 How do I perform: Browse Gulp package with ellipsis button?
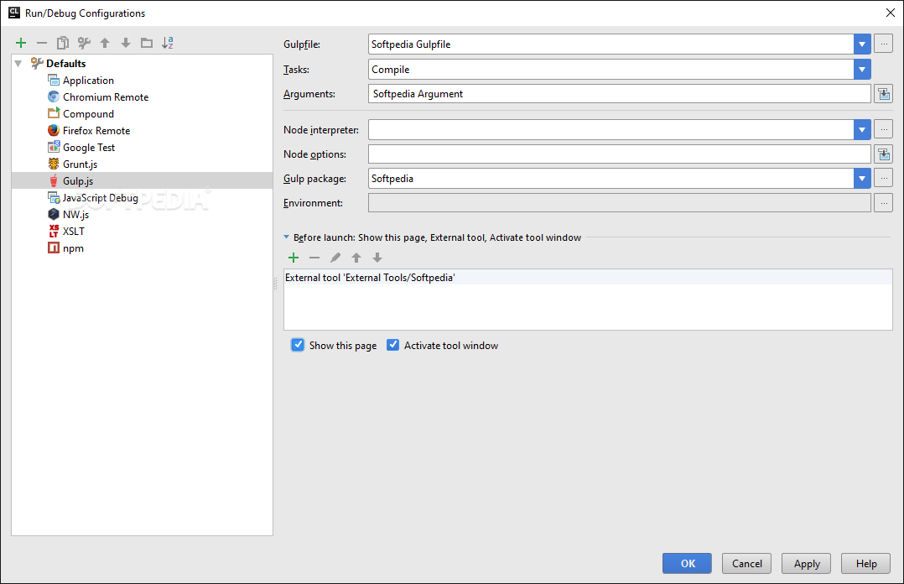click(x=883, y=179)
